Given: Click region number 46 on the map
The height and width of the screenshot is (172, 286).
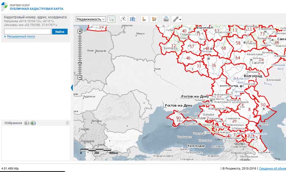Looking at the screenshot, I should pyautogui.click(x=188, y=58).
